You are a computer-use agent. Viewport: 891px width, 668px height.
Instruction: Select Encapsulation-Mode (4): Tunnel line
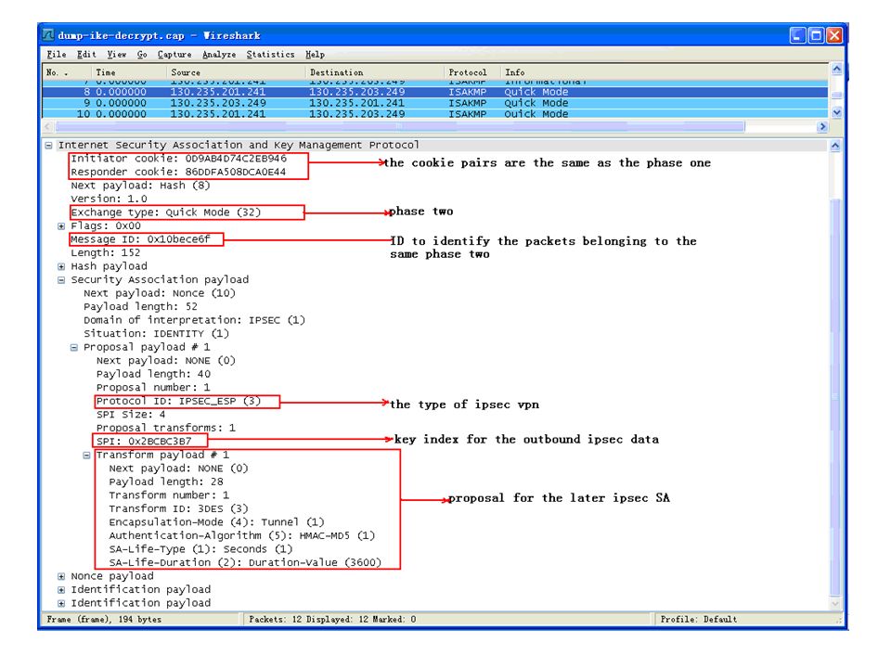tap(216, 522)
